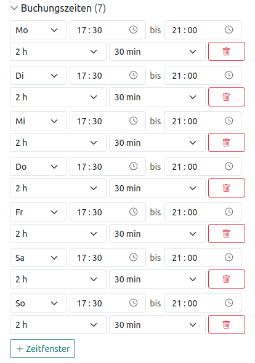Image resolution: width=255 pixels, height=363 pixels.
Task: Open the 30 min dropdown for So
Action: coord(157,325)
